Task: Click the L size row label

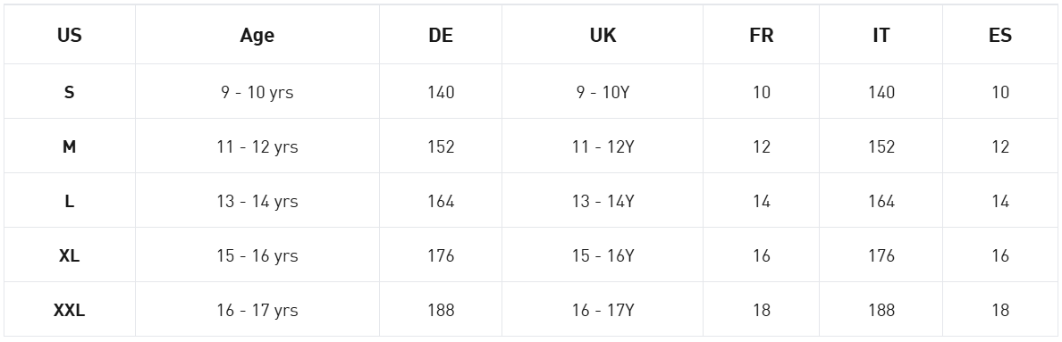Action: tap(69, 202)
